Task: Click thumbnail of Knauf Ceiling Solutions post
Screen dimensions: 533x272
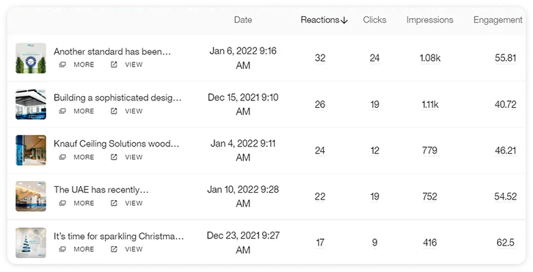Action: [31, 150]
